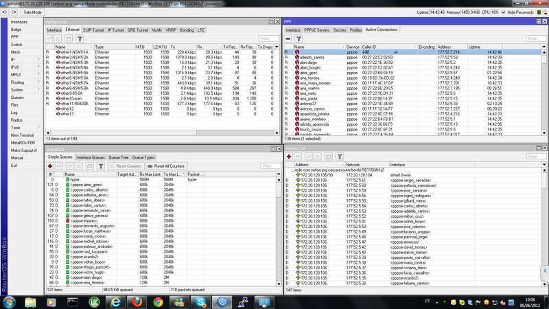Expand the IP submenu in sidebar
The height and width of the screenshot is (309, 549).
[x=25, y=60]
